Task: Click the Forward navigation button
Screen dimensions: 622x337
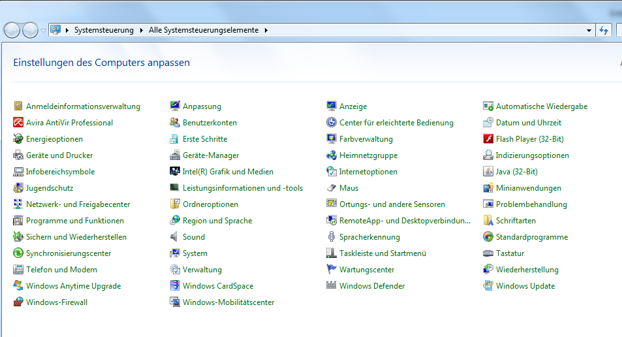Action: tap(30, 30)
